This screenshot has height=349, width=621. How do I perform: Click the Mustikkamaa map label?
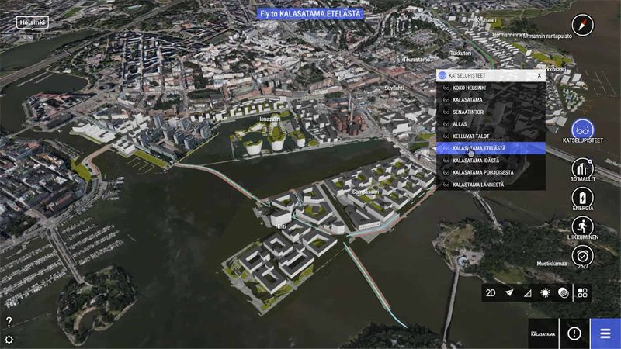[552, 264]
